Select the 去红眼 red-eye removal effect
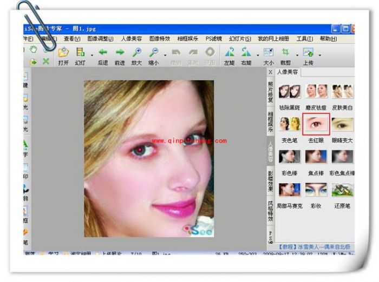The image size is (379, 282). (x=316, y=124)
